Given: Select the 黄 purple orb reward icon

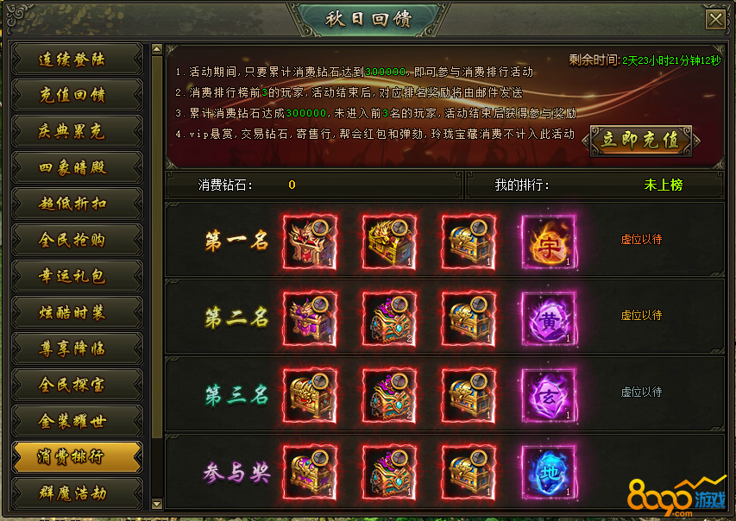Looking at the screenshot, I should click(x=548, y=319).
